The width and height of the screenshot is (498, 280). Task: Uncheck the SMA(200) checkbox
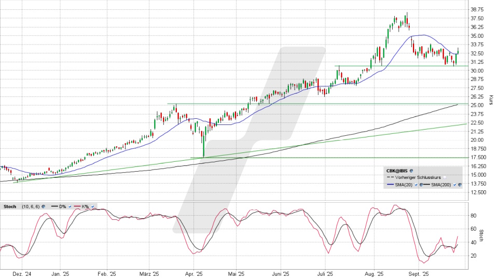[454, 185]
